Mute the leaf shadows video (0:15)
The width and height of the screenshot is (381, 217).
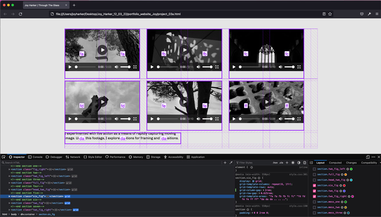198,67
